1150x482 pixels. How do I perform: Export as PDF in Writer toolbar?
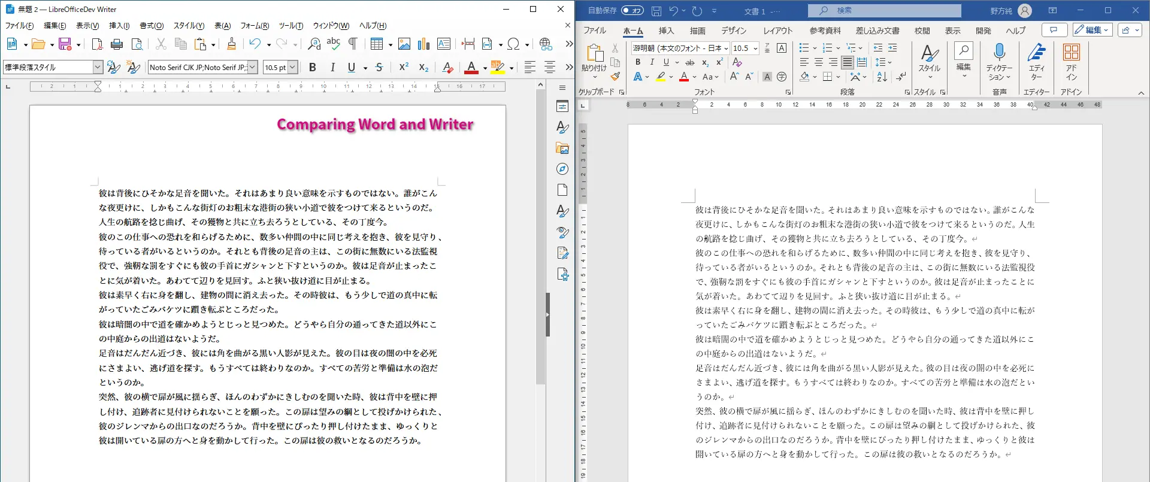click(x=97, y=44)
